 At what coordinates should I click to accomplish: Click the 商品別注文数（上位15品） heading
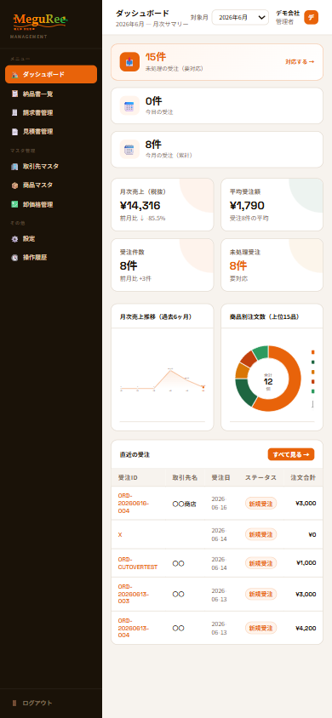pos(264,316)
